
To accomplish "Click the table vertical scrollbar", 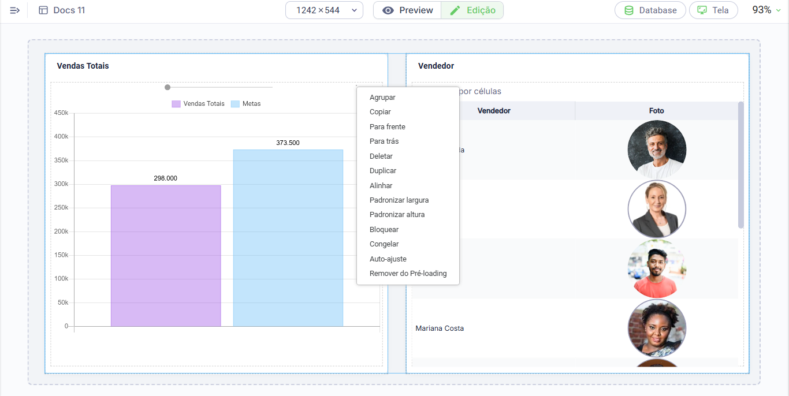I will pos(741,165).
